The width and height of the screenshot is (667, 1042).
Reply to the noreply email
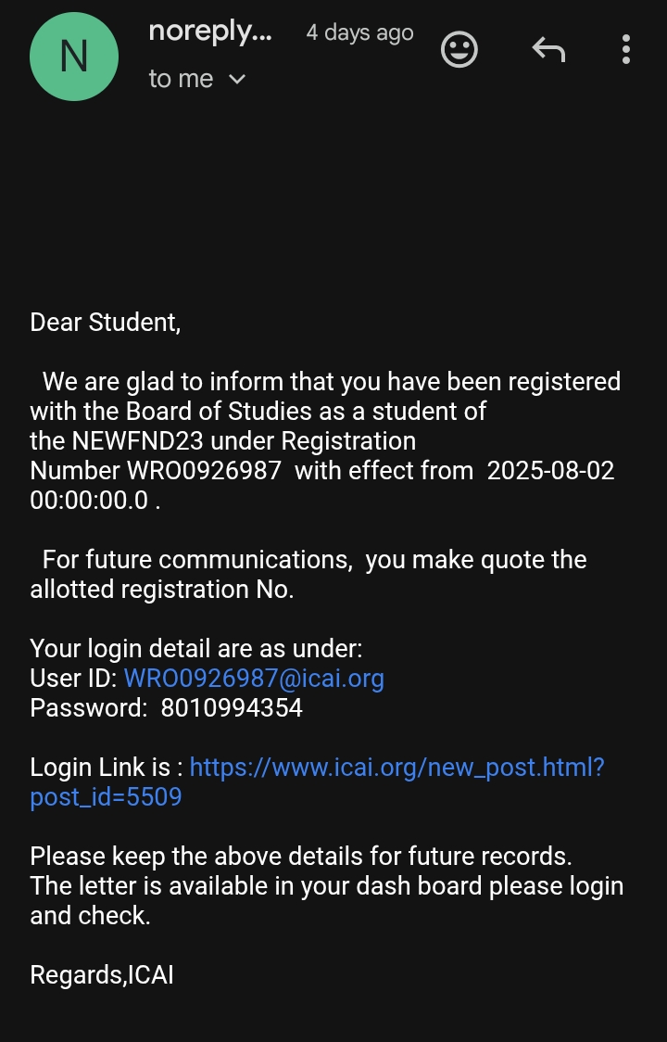(x=548, y=49)
